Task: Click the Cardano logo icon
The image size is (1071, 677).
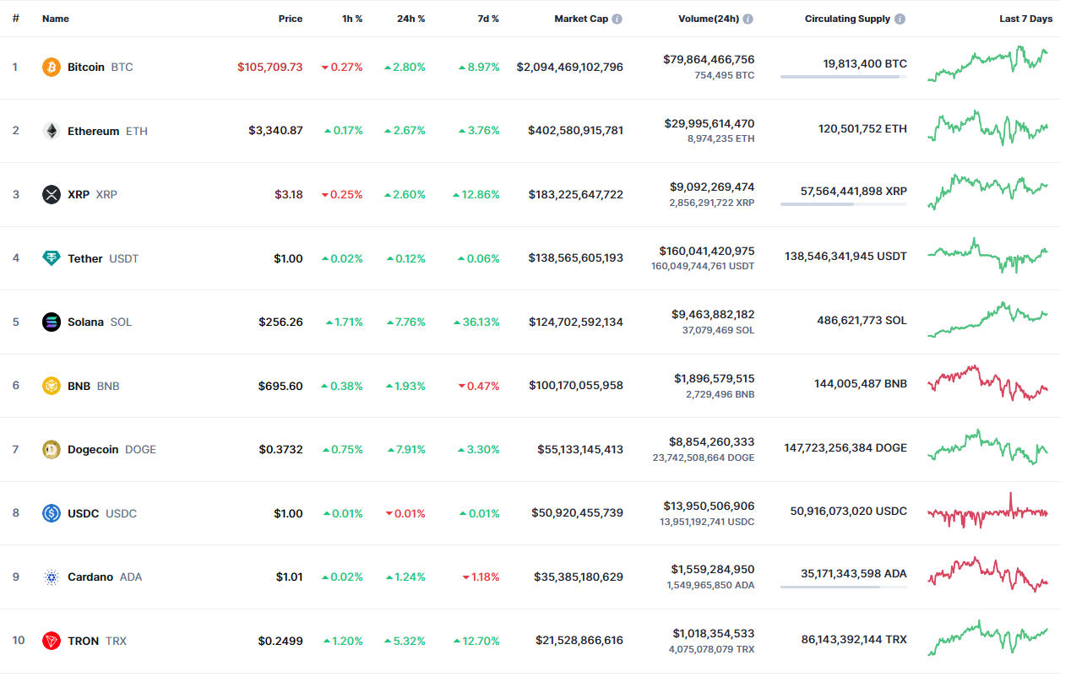Action: 52,577
